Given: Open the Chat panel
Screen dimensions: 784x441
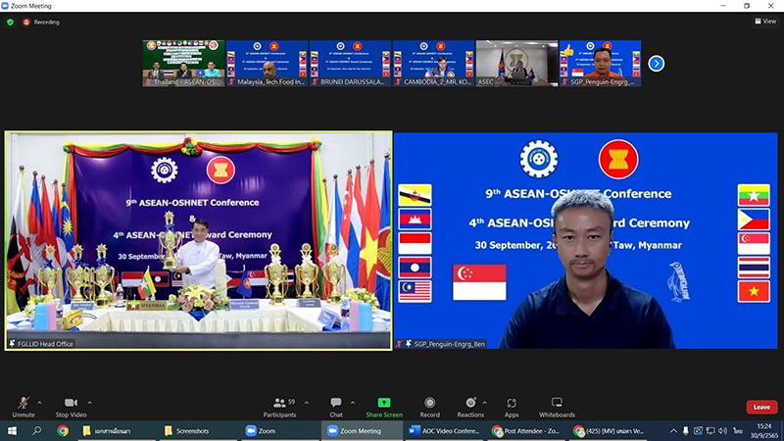Looking at the screenshot, I should pyautogui.click(x=336, y=404).
